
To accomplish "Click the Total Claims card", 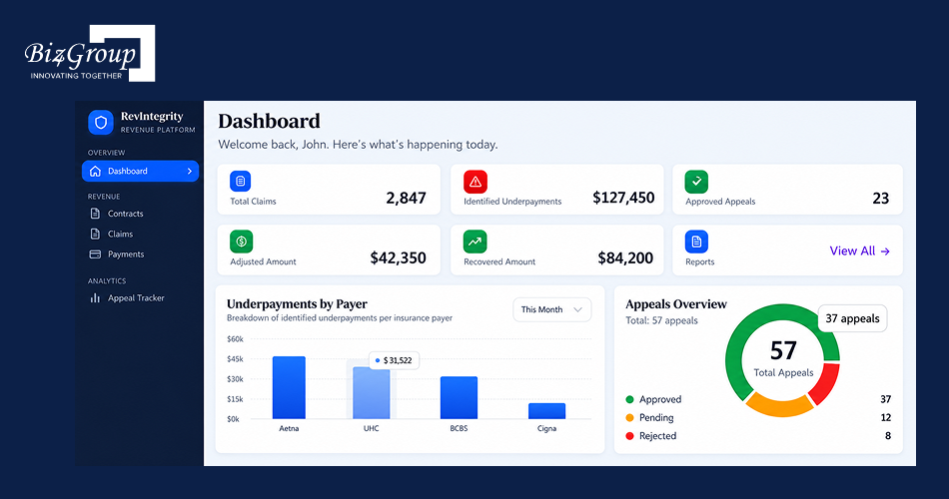I will 329,190.
